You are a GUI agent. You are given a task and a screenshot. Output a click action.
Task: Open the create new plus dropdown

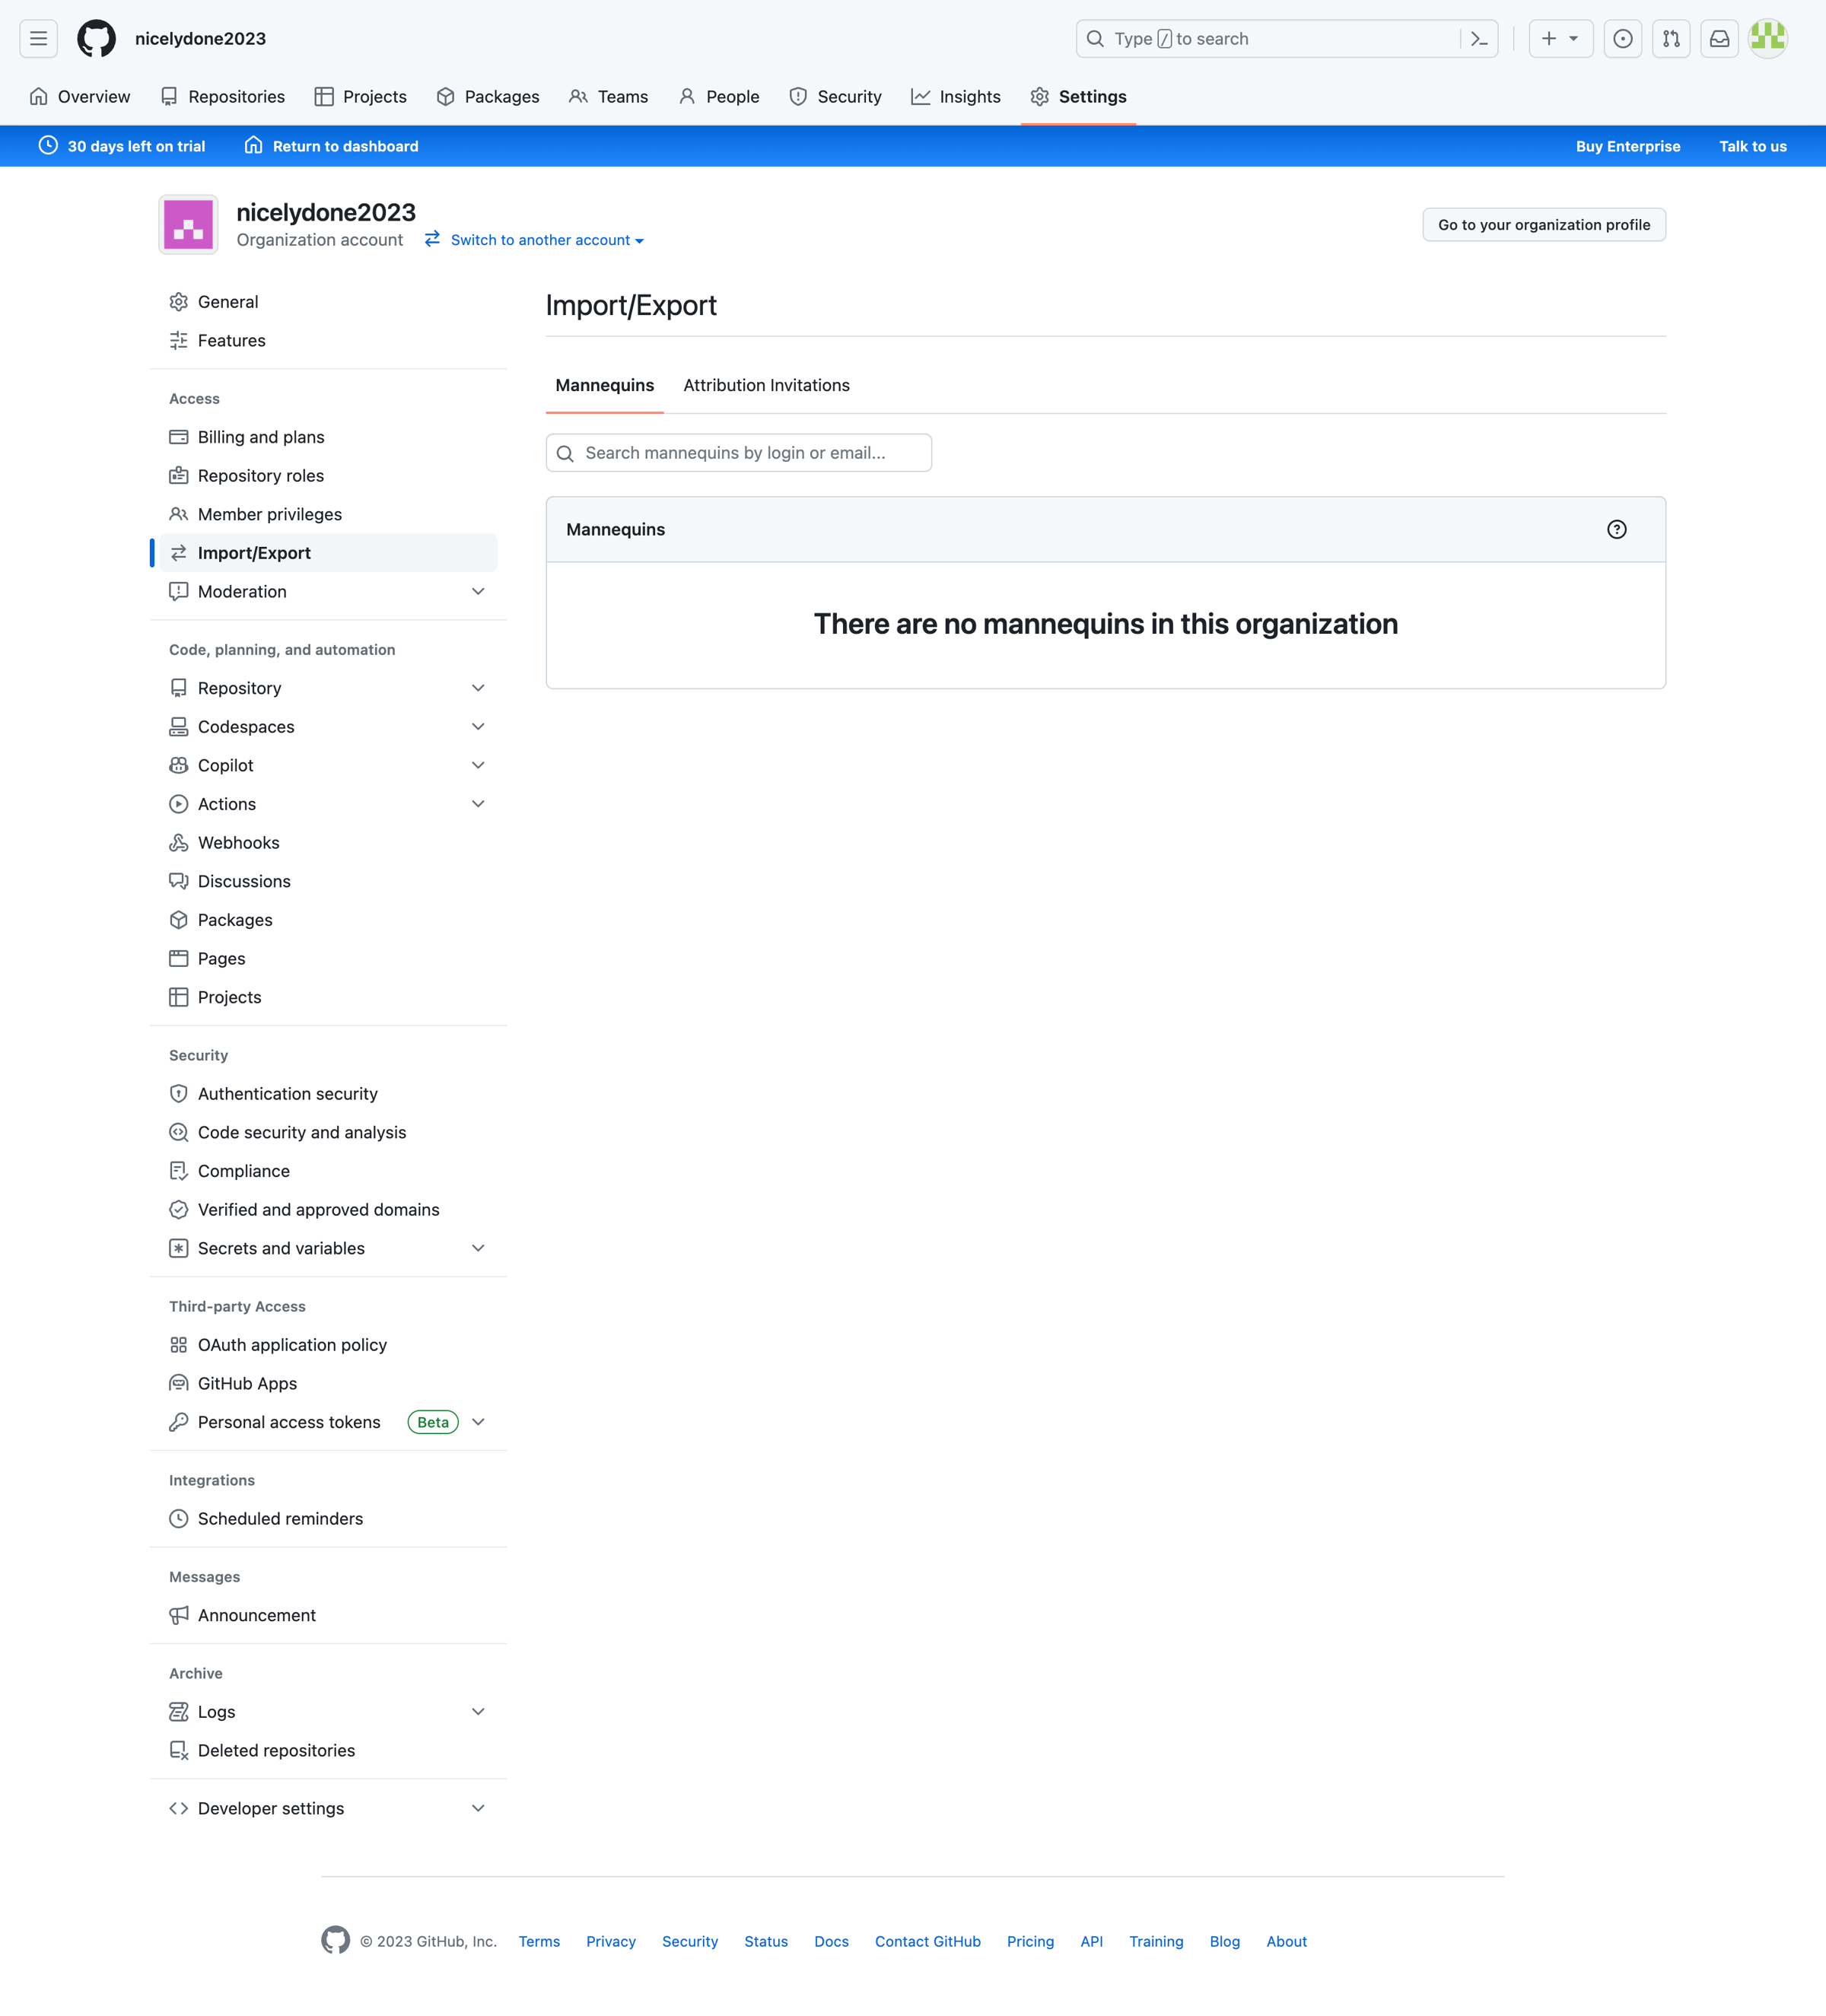tap(1560, 39)
